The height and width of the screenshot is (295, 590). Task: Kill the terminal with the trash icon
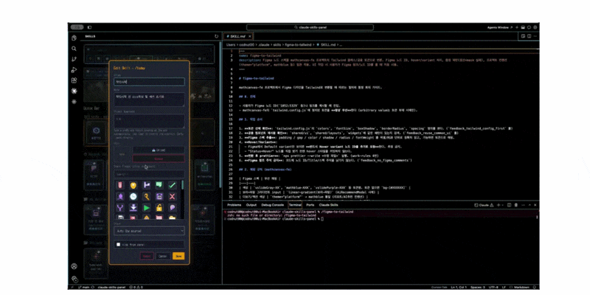(516, 205)
